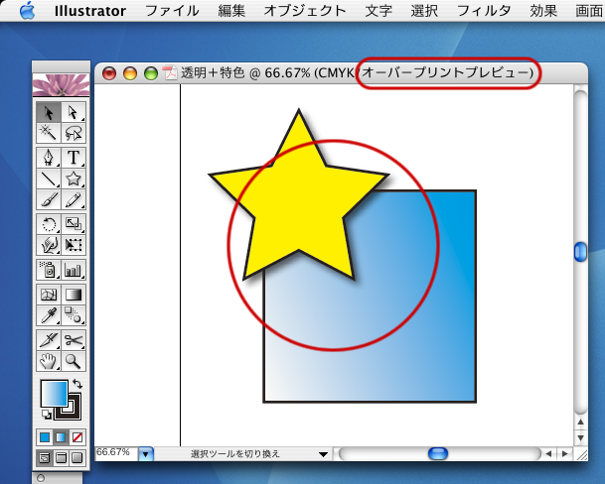This screenshot has width=605, height=484.
Task: Select the Pencil tool
Action: (74, 199)
